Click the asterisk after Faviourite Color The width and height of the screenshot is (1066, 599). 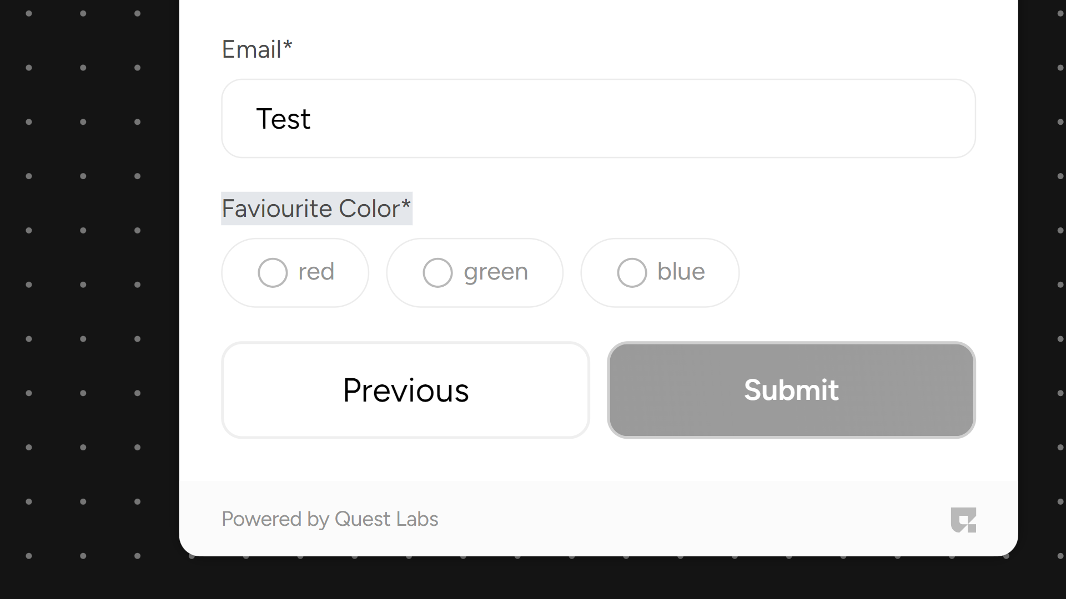coord(406,205)
